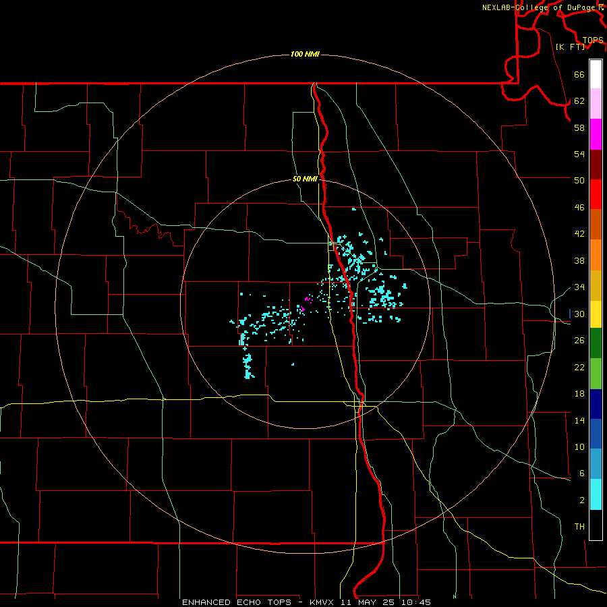Click the small blue marker beside the 30 label
The image size is (607, 607).
point(570,314)
